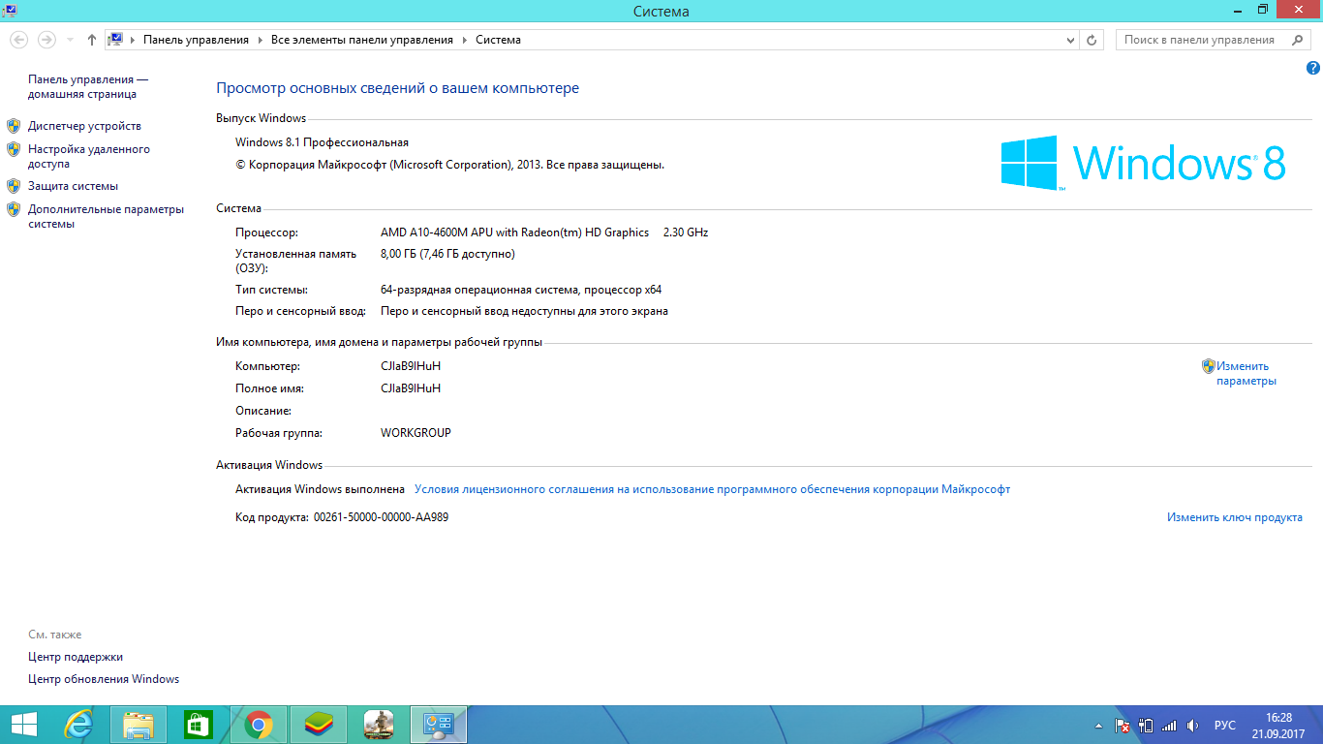The width and height of the screenshot is (1323, 744).
Task: Open 'Диспетчер устройств' link
Action: tap(84, 126)
